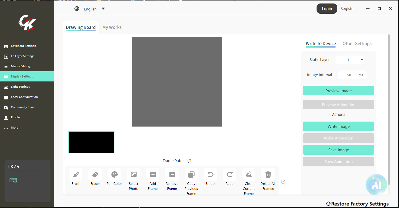The width and height of the screenshot is (399, 208).
Task: Expand the English language dropdown
Action: [x=103, y=9]
